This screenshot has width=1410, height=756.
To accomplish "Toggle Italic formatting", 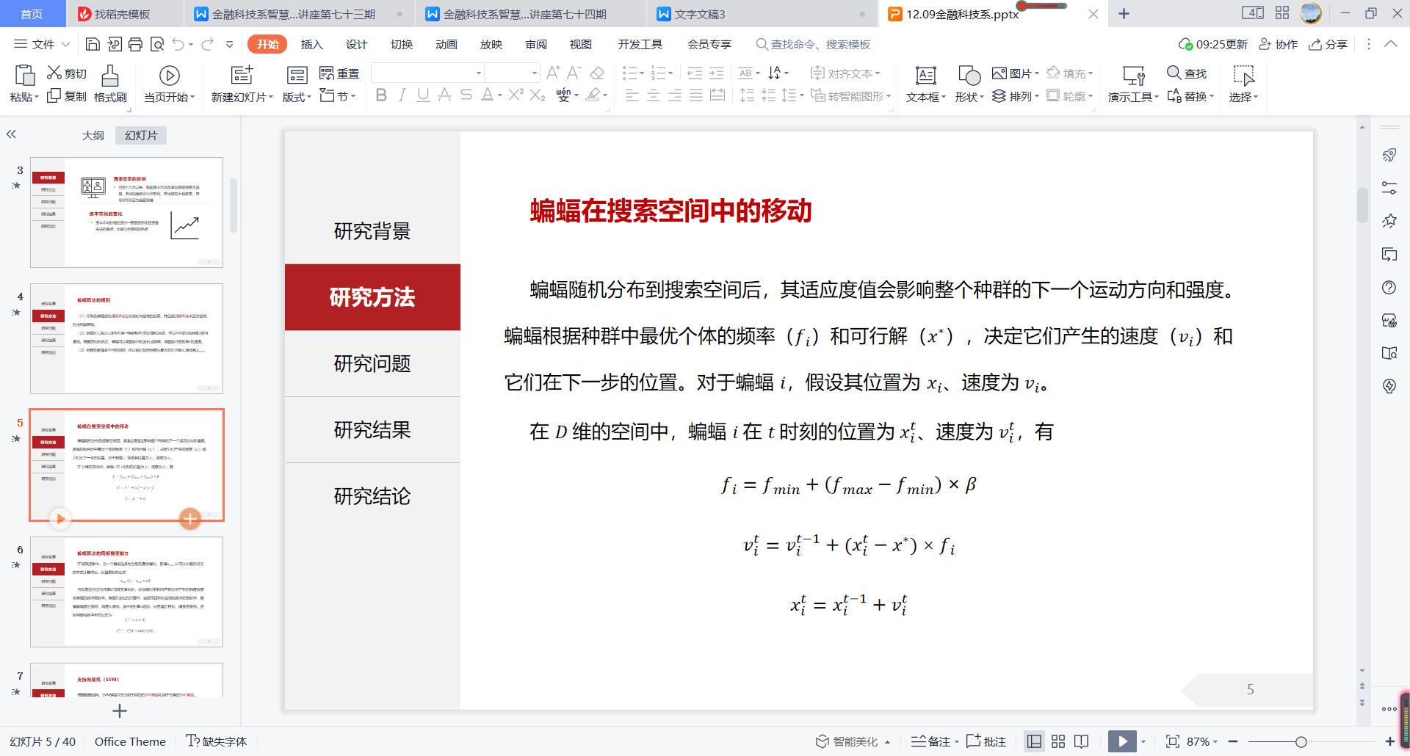I will (402, 95).
